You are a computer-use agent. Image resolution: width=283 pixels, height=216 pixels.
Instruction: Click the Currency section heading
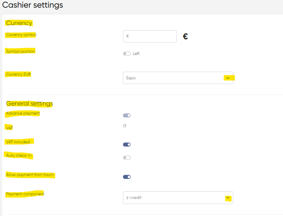19,23
